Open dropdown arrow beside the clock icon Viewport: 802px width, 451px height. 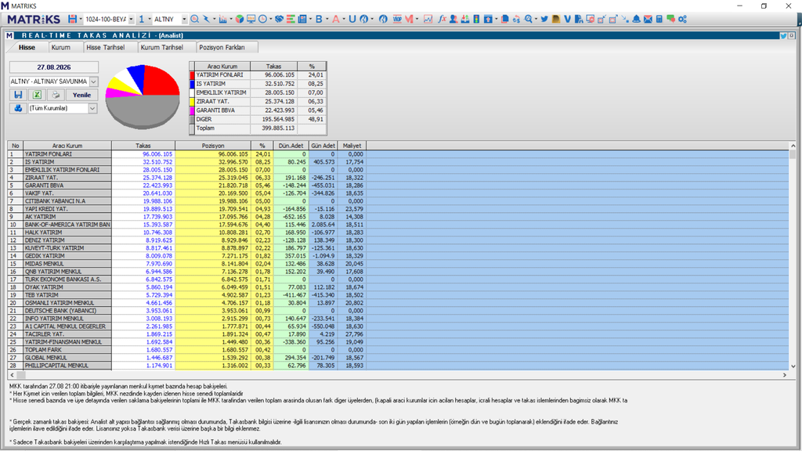pyautogui.click(x=270, y=19)
